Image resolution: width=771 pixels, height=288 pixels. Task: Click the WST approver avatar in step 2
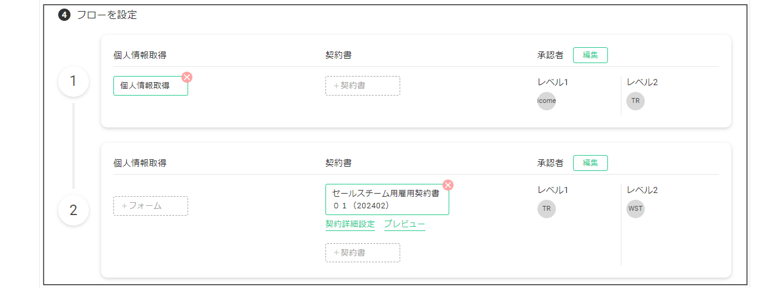point(636,208)
